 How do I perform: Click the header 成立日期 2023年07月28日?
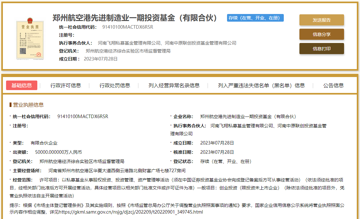tap(100, 59)
